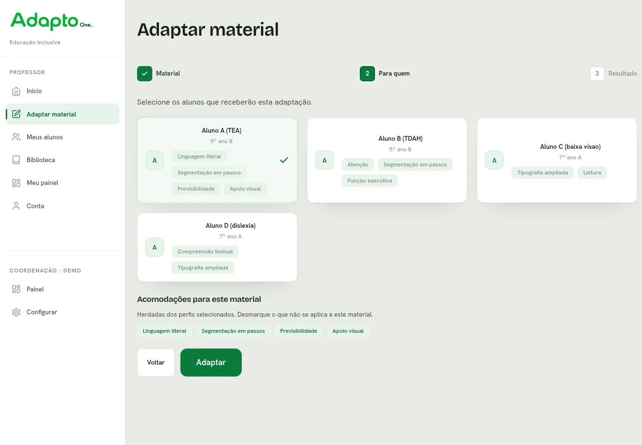The width and height of the screenshot is (642, 445).
Task: Open the Conta page
Action: 62,206
